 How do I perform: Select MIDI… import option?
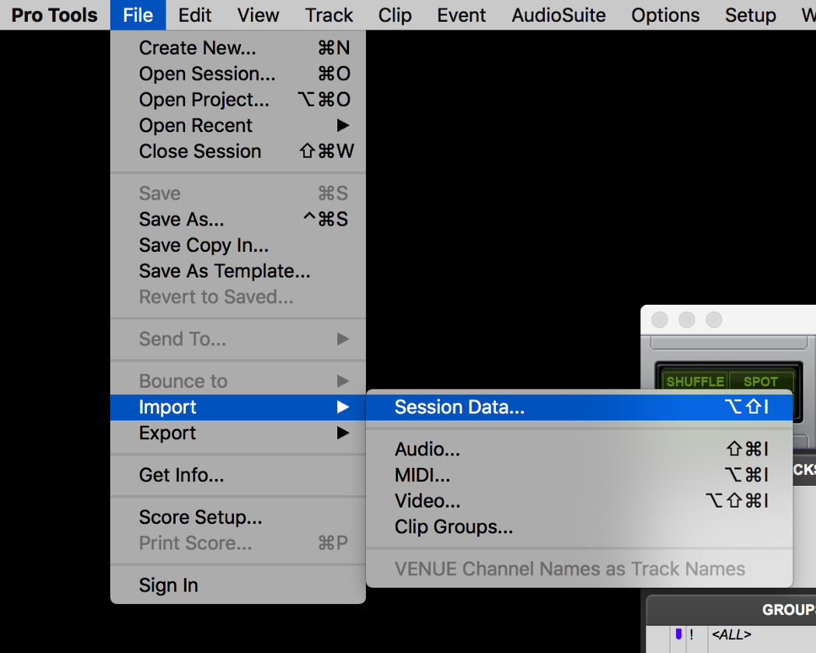pos(423,475)
